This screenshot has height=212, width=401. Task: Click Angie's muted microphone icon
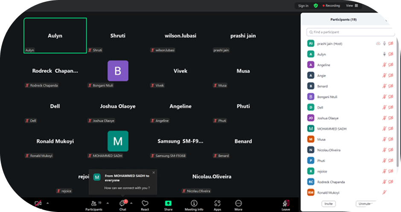point(384,75)
